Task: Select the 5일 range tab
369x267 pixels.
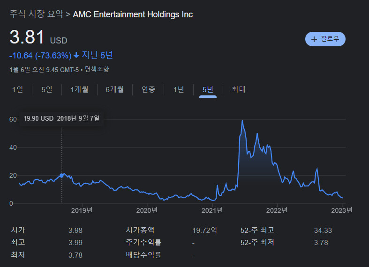Action: (47, 89)
